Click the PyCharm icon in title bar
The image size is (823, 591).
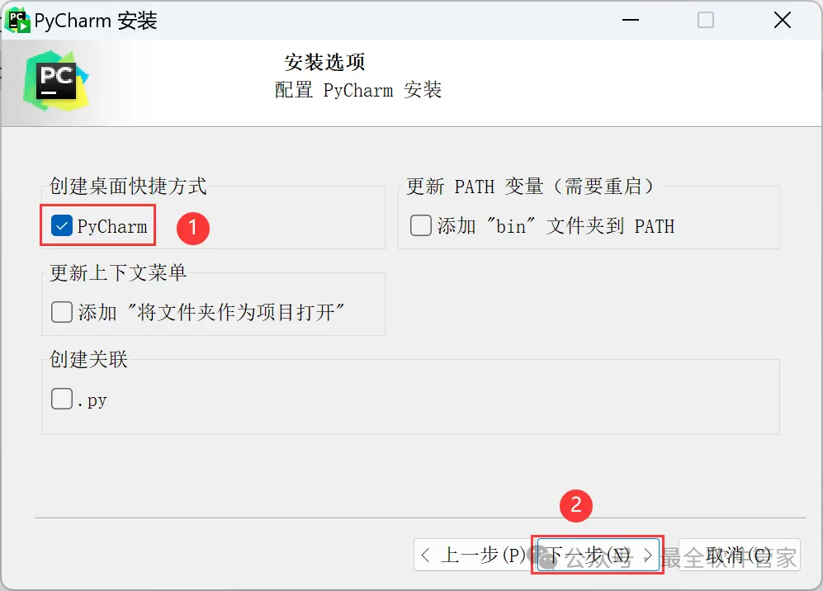click(x=17, y=21)
